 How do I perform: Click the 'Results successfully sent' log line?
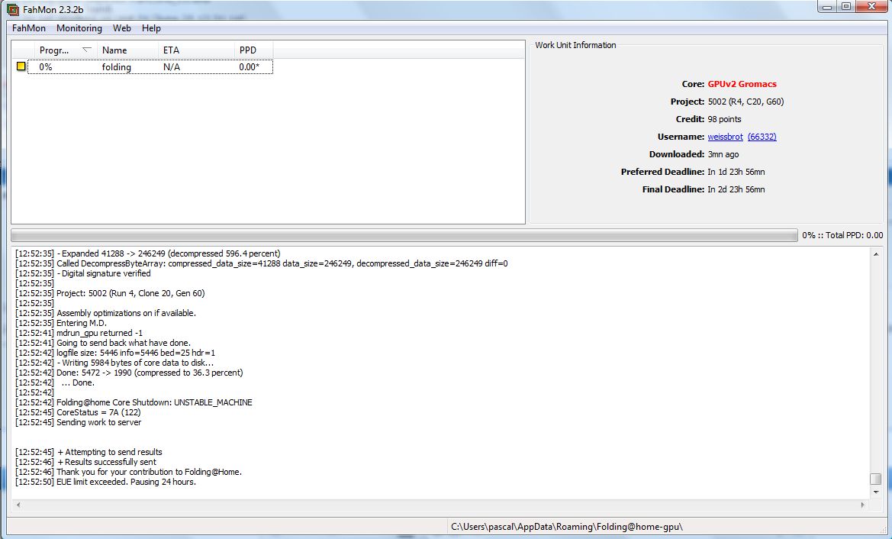pyautogui.click(x=86, y=462)
